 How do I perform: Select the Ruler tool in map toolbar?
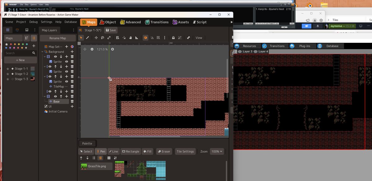click(x=137, y=38)
